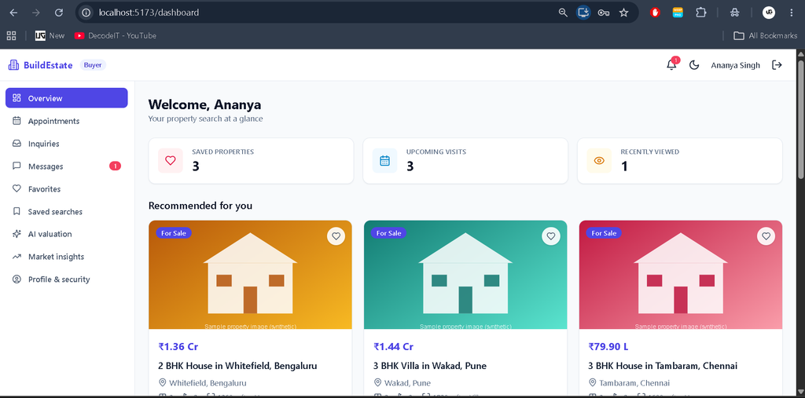Click the address bar URL field
Image resolution: width=805 pixels, height=398 pixels.
pyautogui.click(x=325, y=13)
